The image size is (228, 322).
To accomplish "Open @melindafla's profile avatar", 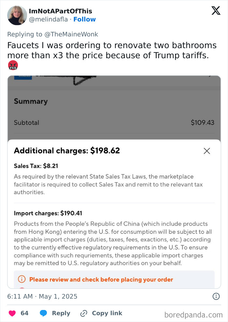I will (17, 15).
